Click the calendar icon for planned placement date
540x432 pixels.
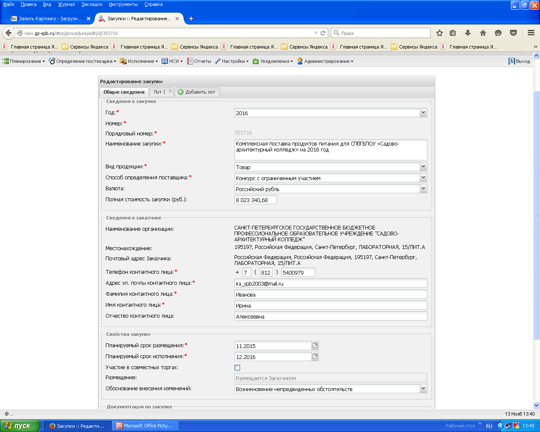click(315, 346)
